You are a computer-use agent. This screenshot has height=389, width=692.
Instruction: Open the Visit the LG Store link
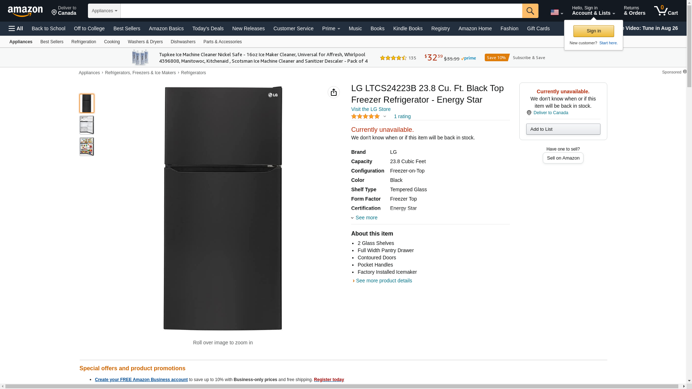point(371,109)
